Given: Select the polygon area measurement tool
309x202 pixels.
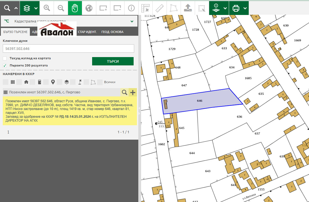Looking at the screenshot, I should point(173,8).
